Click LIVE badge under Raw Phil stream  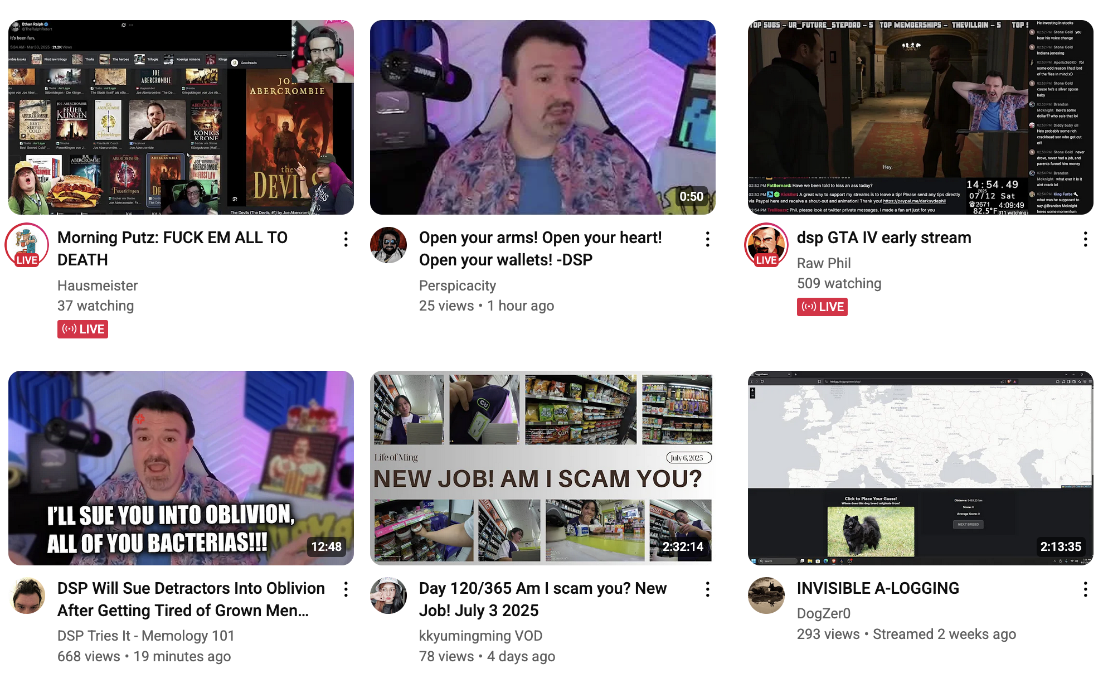[x=822, y=307]
